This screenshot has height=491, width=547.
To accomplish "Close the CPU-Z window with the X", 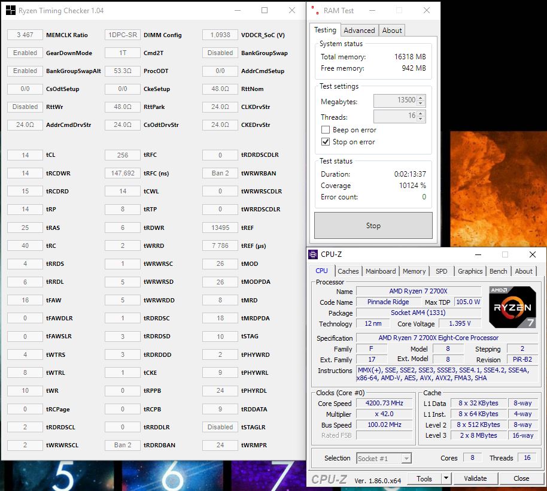I will [533, 254].
